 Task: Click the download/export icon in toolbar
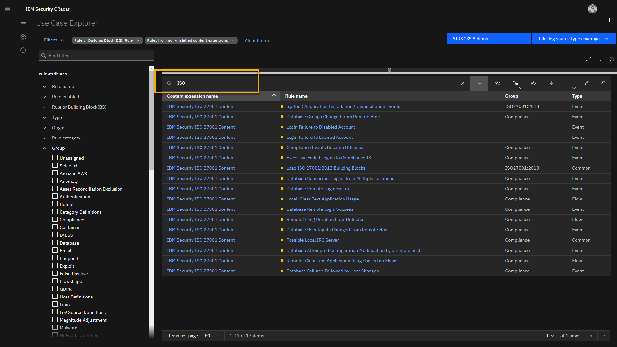pos(551,83)
